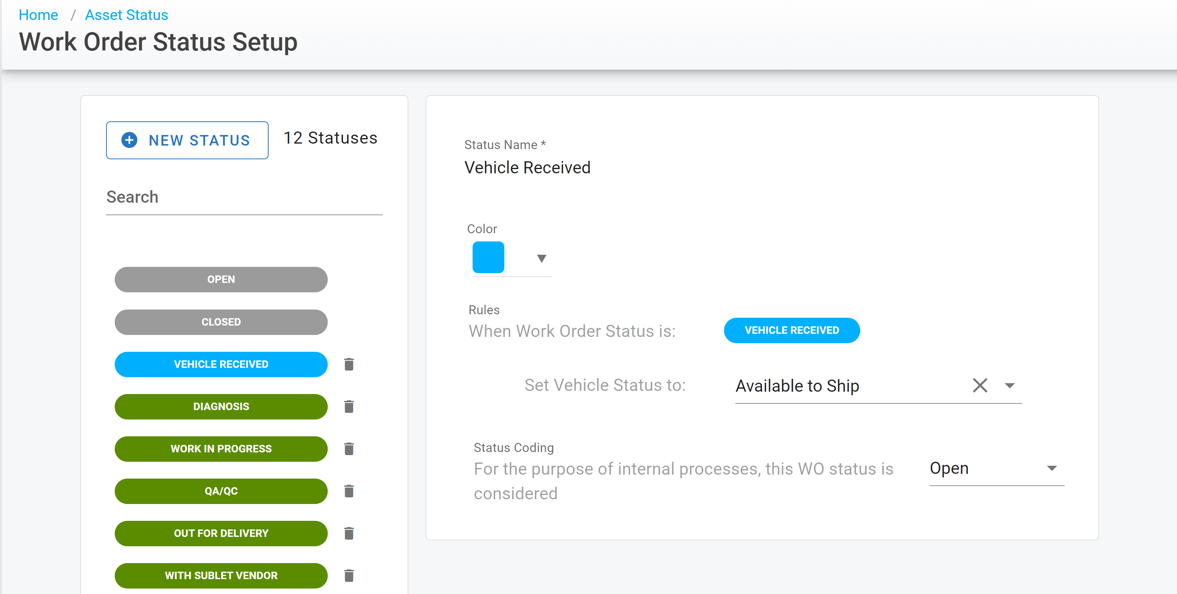Click the plus icon in New Status
The height and width of the screenshot is (594, 1177).
coord(129,140)
